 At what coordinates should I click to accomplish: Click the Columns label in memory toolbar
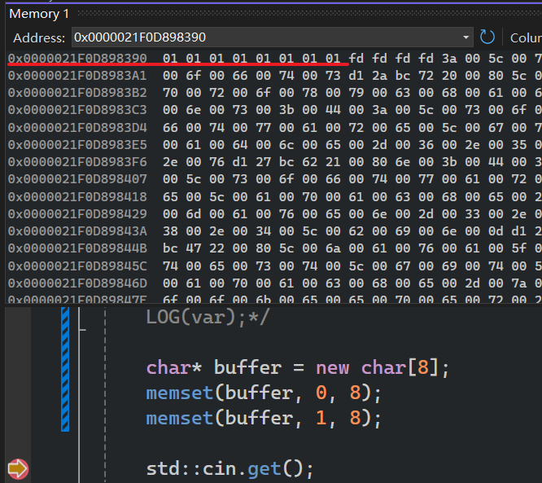tap(525, 37)
